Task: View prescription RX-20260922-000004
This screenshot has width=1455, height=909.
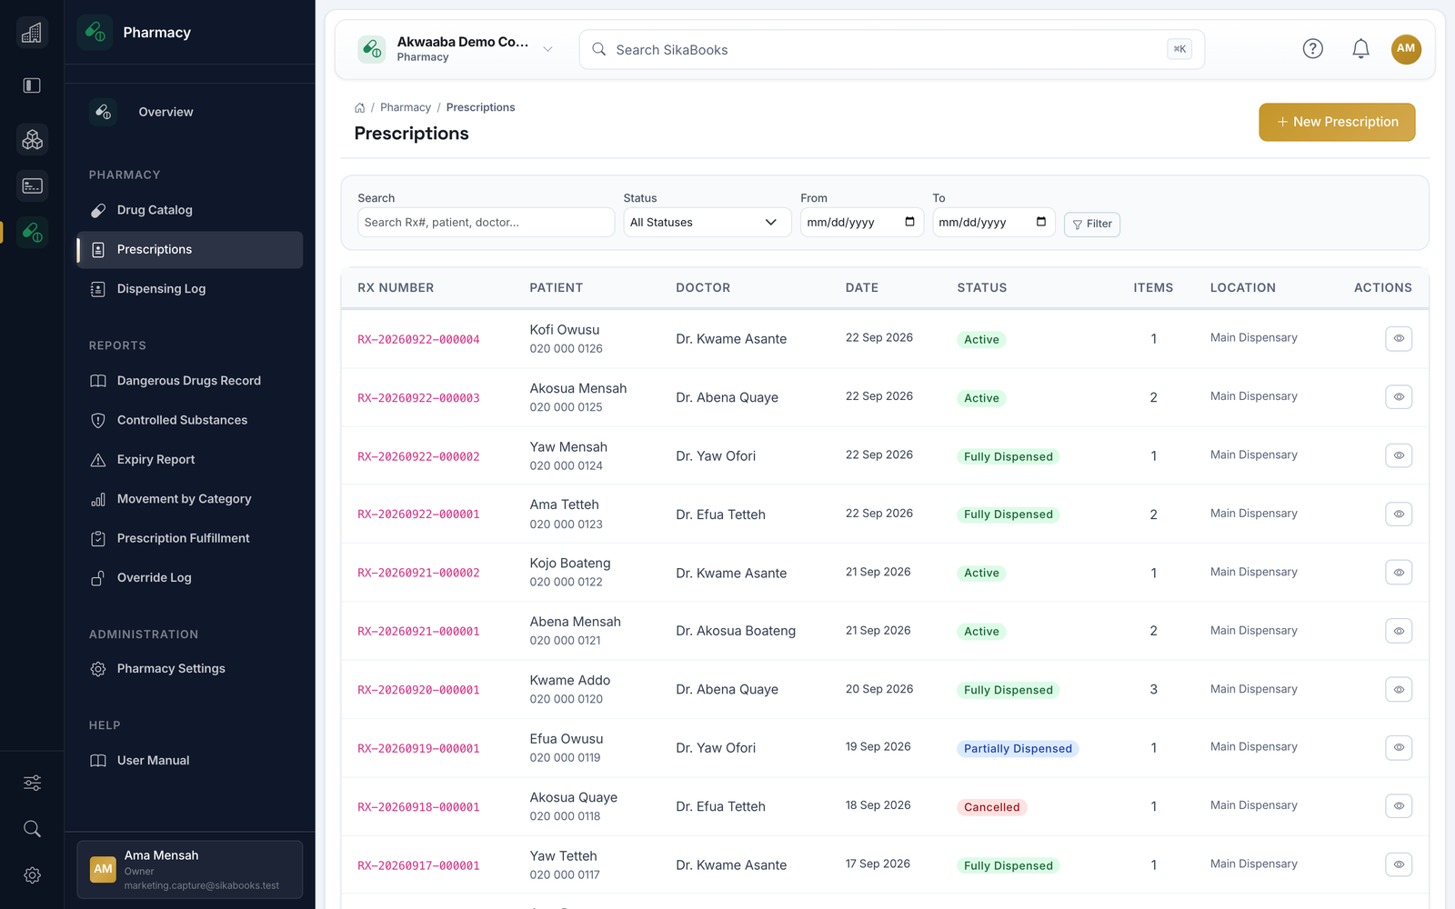Action: pos(1399,338)
